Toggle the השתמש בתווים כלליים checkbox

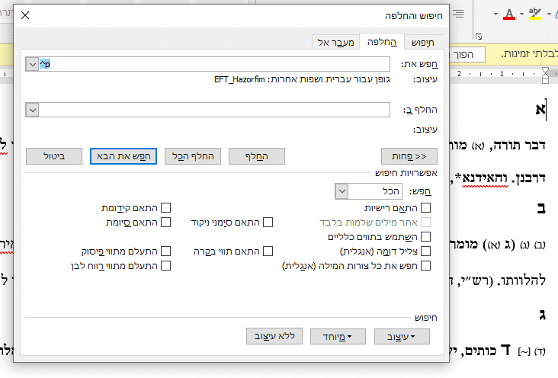point(425,237)
